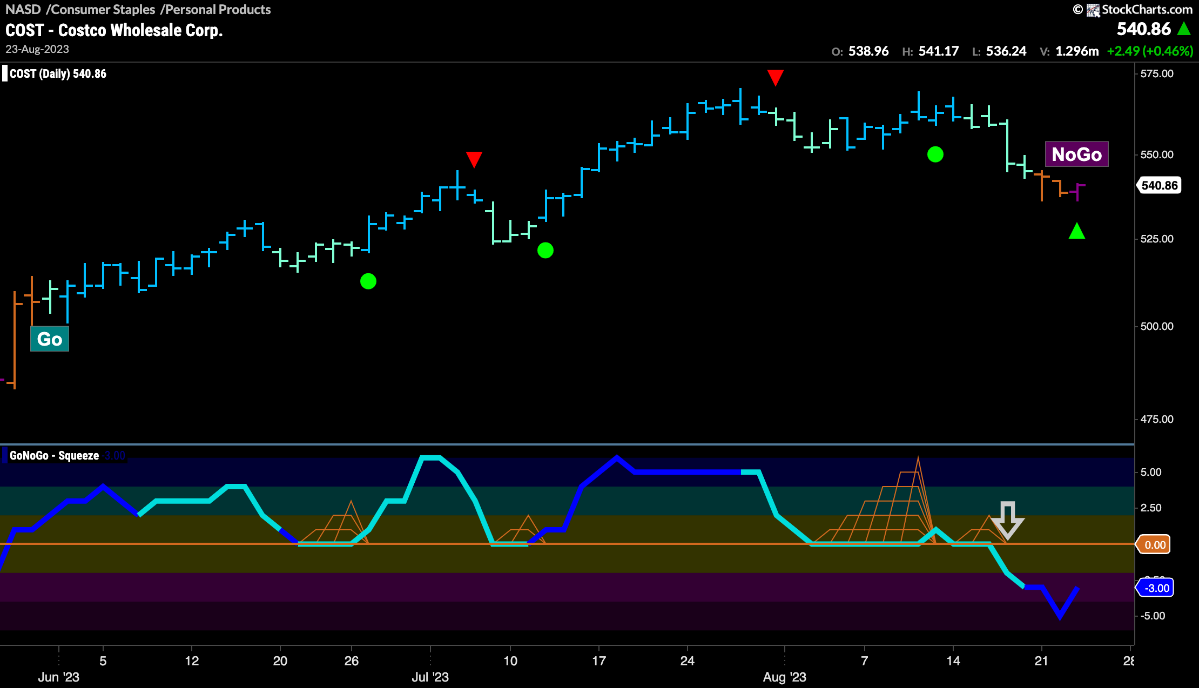This screenshot has height=688, width=1199.
Task: Click the StockCharts.com logo icon
Action: click(1093, 10)
